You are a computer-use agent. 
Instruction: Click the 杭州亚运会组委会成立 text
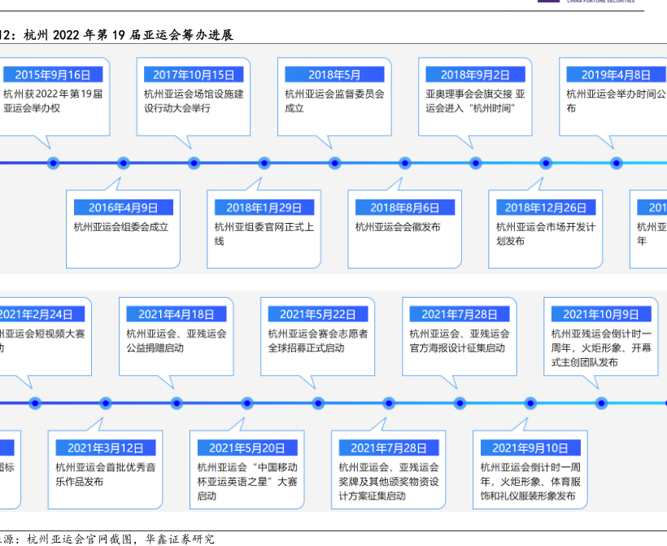coord(121,227)
